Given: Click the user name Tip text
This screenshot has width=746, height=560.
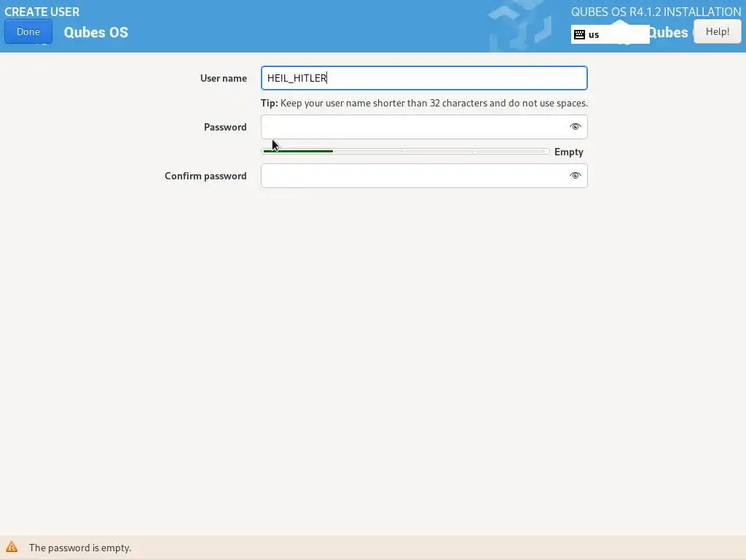Looking at the screenshot, I should [424, 104].
